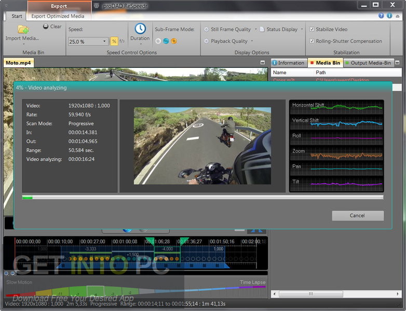Select the highlighted green -4 speed segment
Viewport: 406px width, 311px height.
point(96,291)
